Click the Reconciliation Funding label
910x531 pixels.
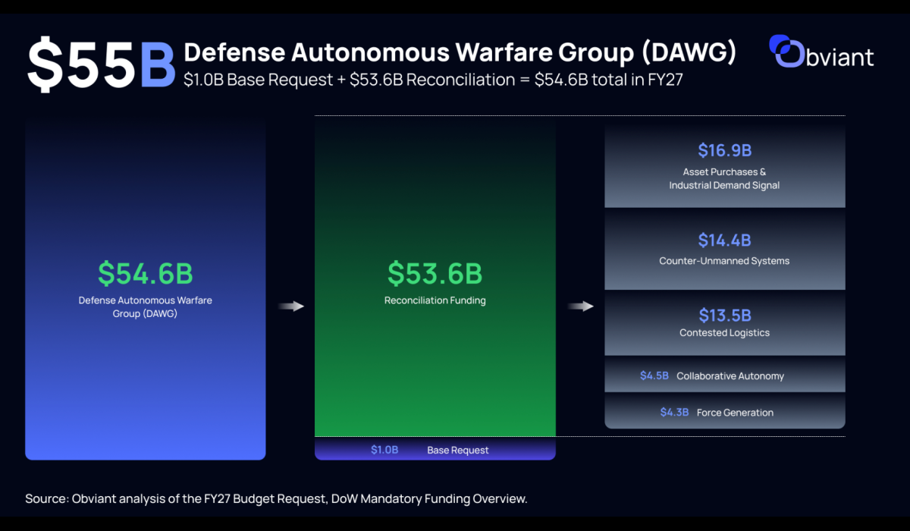click(x=435, y=300)
